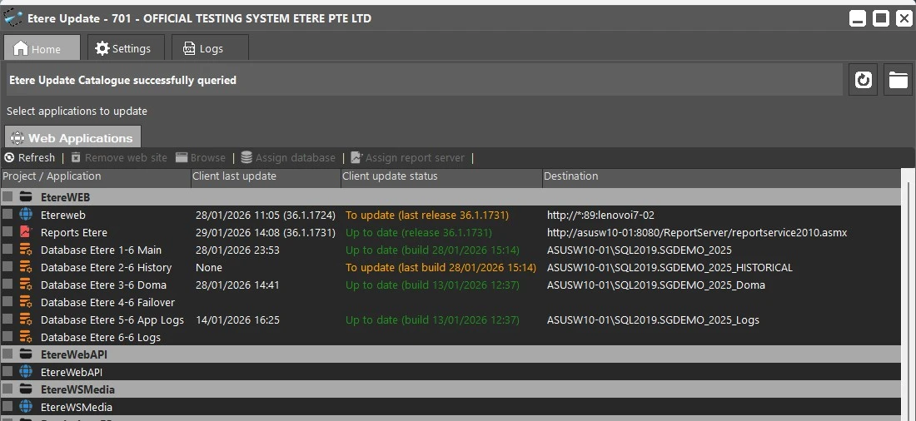Open the folder icon button
916x421 pixels.
click(x=898, y=80)
